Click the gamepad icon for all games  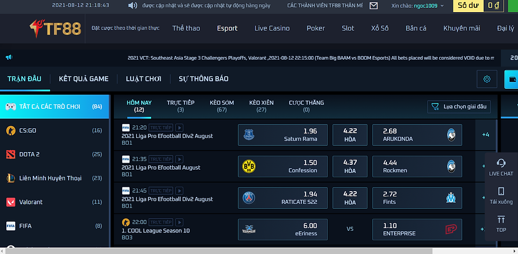click(11, 107)
